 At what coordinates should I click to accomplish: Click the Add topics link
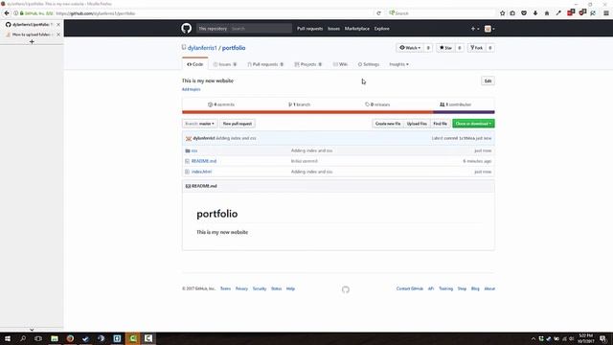pyautogui.click(x=191, y=89)
